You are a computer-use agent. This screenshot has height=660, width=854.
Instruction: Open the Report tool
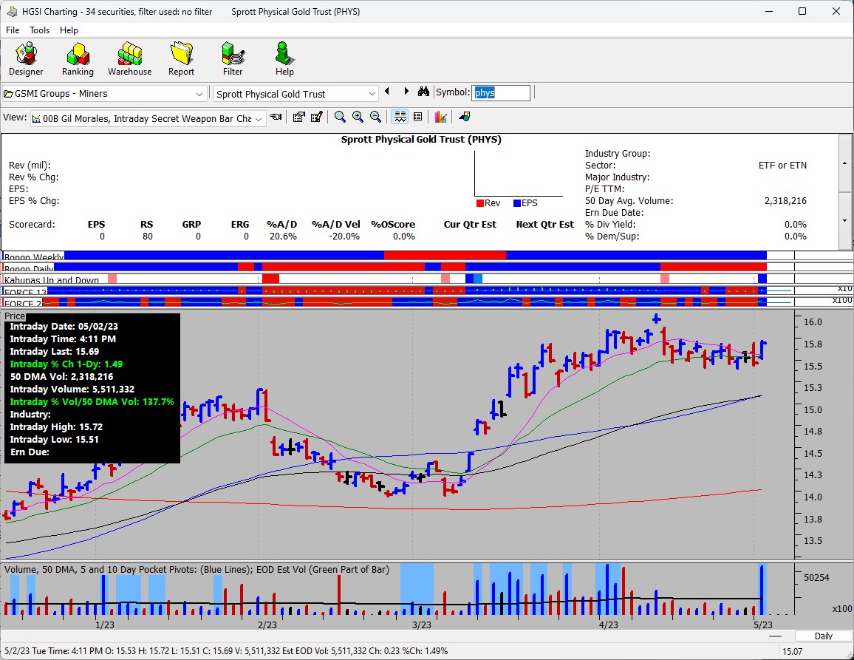(x=182, y=59)
